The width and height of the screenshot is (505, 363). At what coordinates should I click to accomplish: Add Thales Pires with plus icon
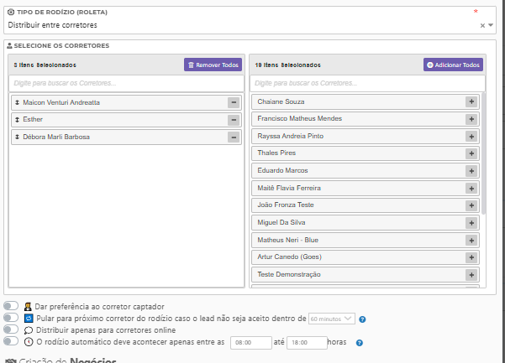(471, 153)
